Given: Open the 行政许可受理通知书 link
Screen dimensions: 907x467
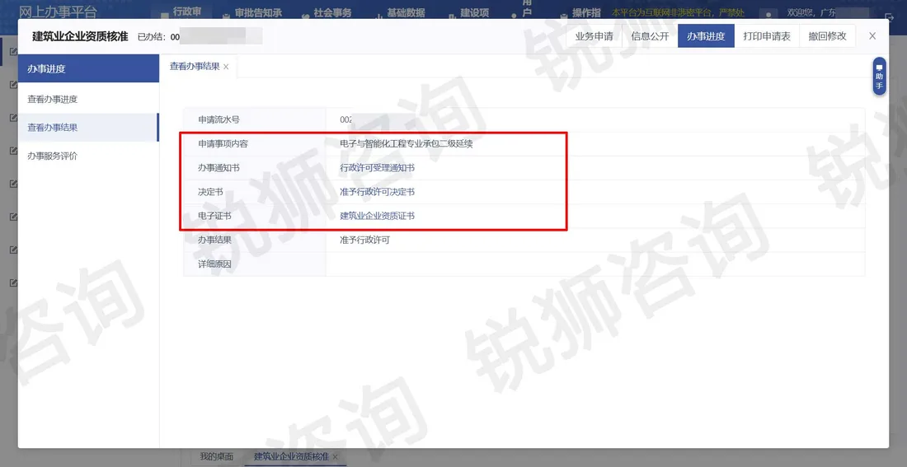Looking at the screenshot, I should (377, 168).
